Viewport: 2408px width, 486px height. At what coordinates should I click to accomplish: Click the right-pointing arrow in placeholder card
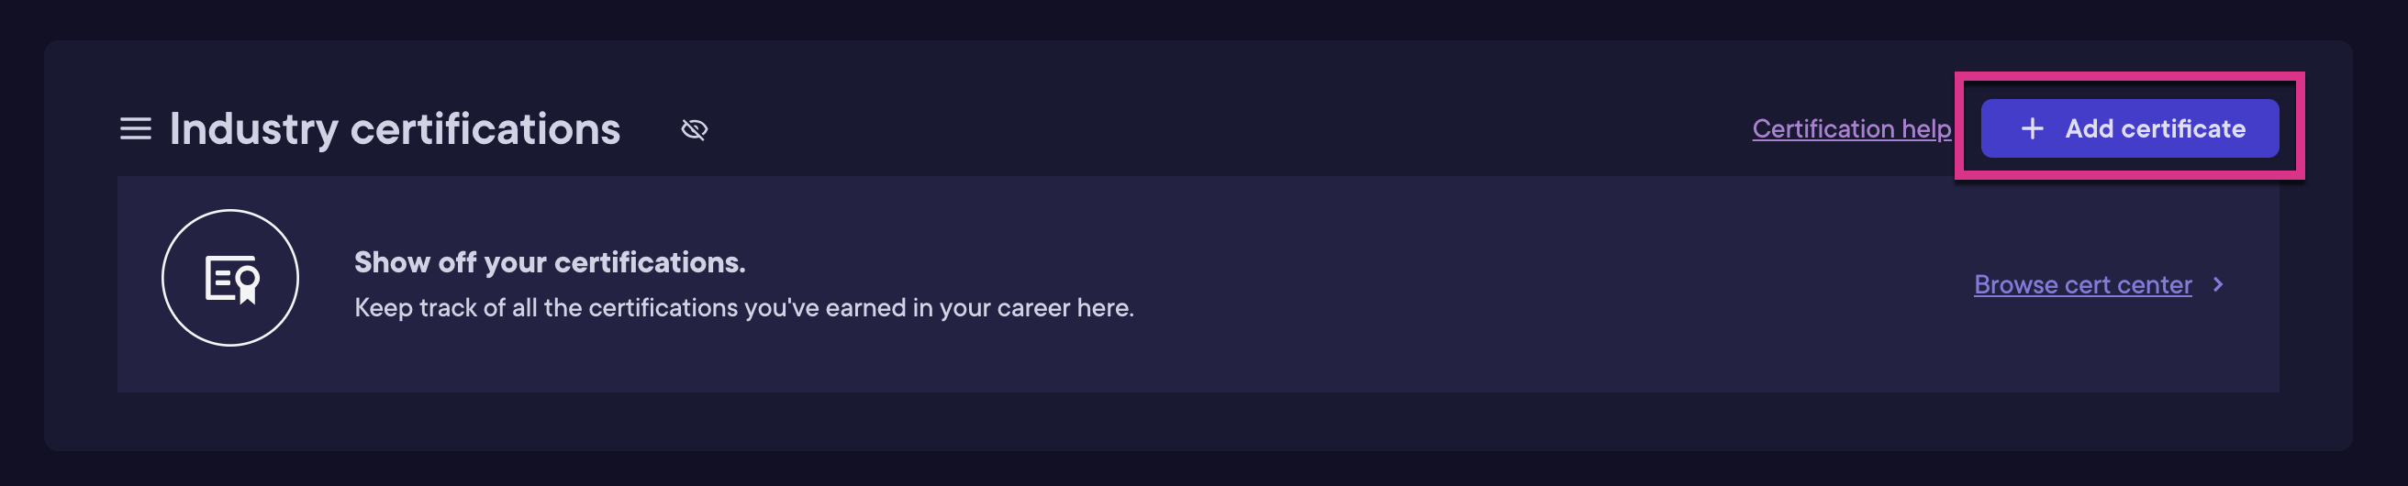pyautogui.click(x=2218, y=284)
